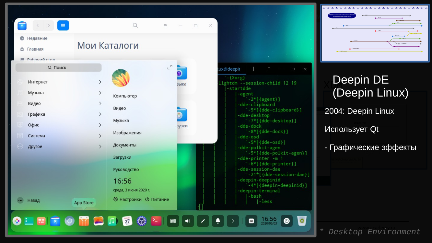Viewport: 432px width, 243px height.
Task: Open Загрузки from launcher
Action: [122, 157]
